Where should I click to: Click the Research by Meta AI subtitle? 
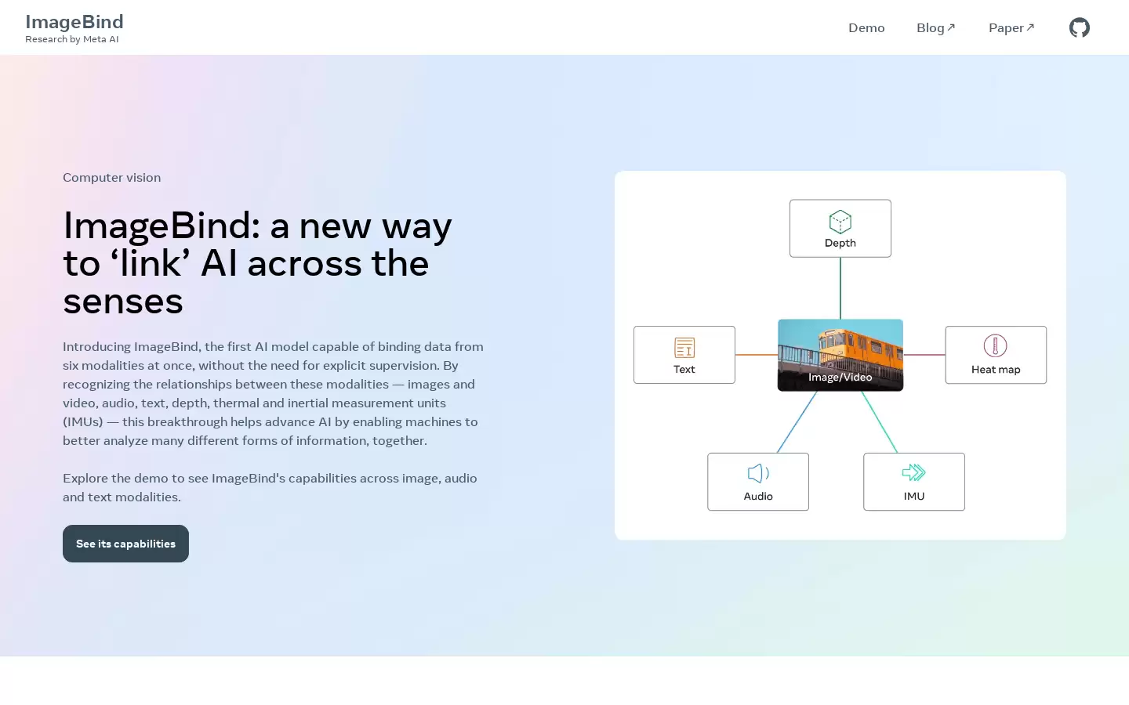[72, 39]
